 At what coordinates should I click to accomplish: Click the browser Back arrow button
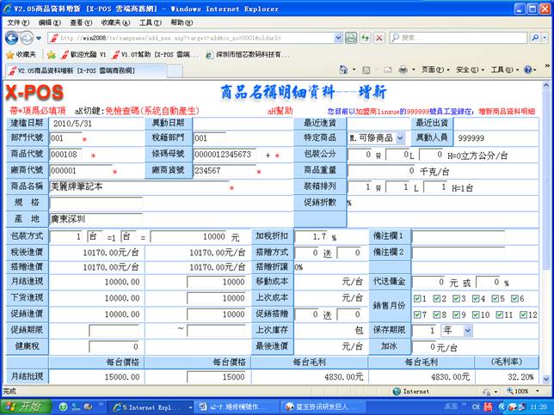point(11,38)
